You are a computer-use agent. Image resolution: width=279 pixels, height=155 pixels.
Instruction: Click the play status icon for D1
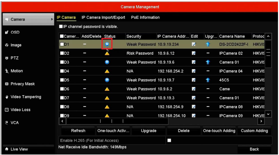pyautogui.click(x=107, y=45)
